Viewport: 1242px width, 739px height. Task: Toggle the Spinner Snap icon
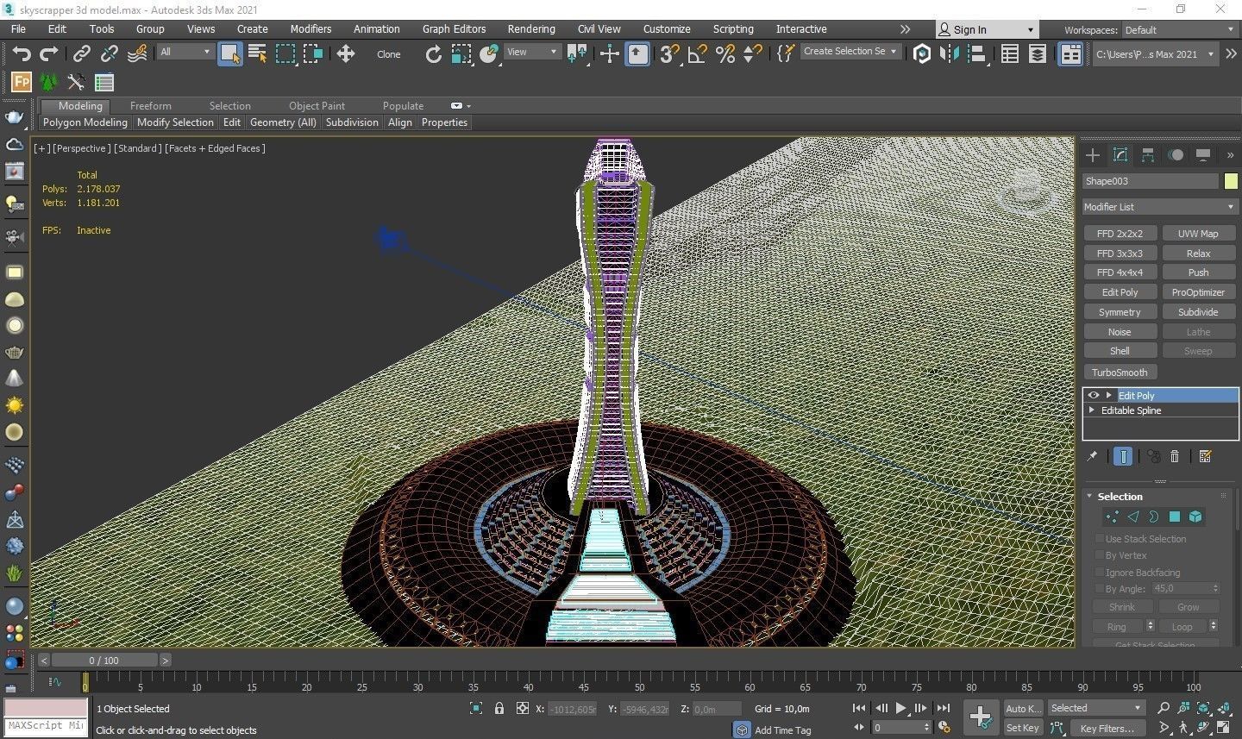pos(753,54)
